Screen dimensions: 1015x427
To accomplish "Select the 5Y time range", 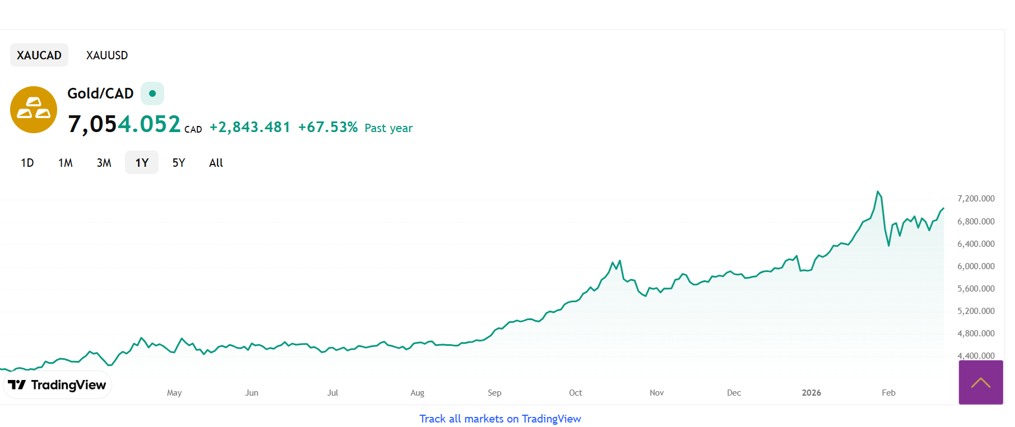I will click(179, 163).
